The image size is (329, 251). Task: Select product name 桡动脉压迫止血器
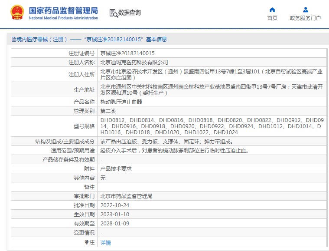(121, 102)
